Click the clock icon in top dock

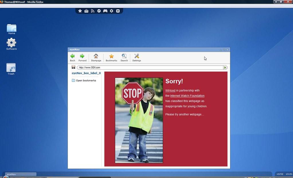pos(99,11)
